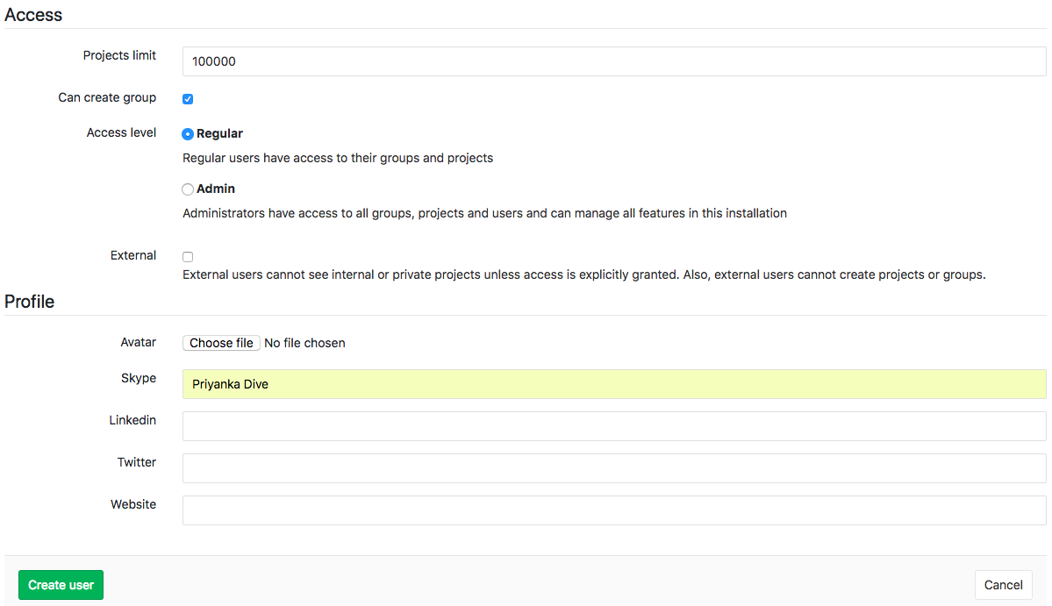Click the 'Linkedin' label
The height and width of the screenshot is (606, 1052).
132,420
